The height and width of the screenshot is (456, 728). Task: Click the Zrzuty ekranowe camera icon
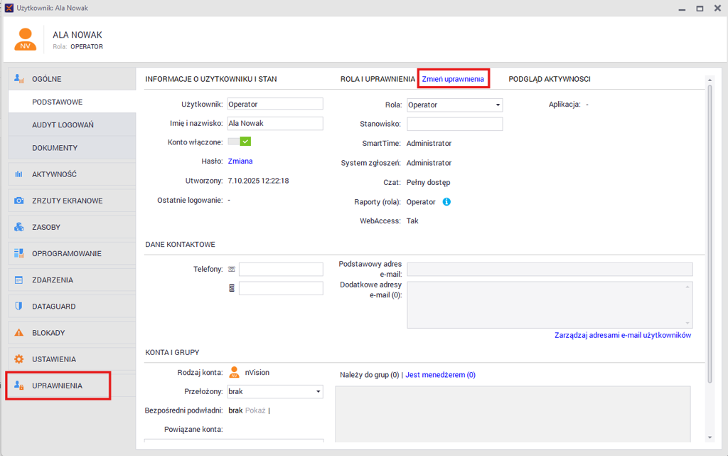click(x=19, y=201)
